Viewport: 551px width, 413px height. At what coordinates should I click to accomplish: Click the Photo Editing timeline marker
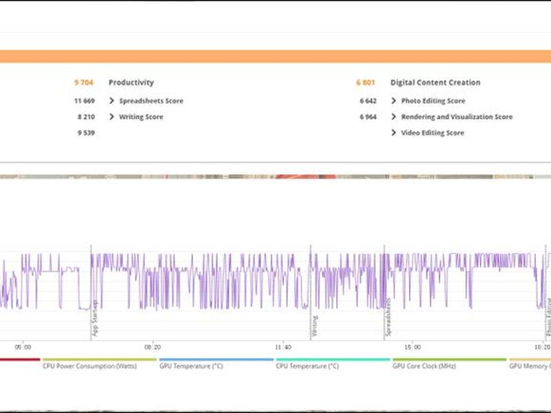[x=548, y=317]
